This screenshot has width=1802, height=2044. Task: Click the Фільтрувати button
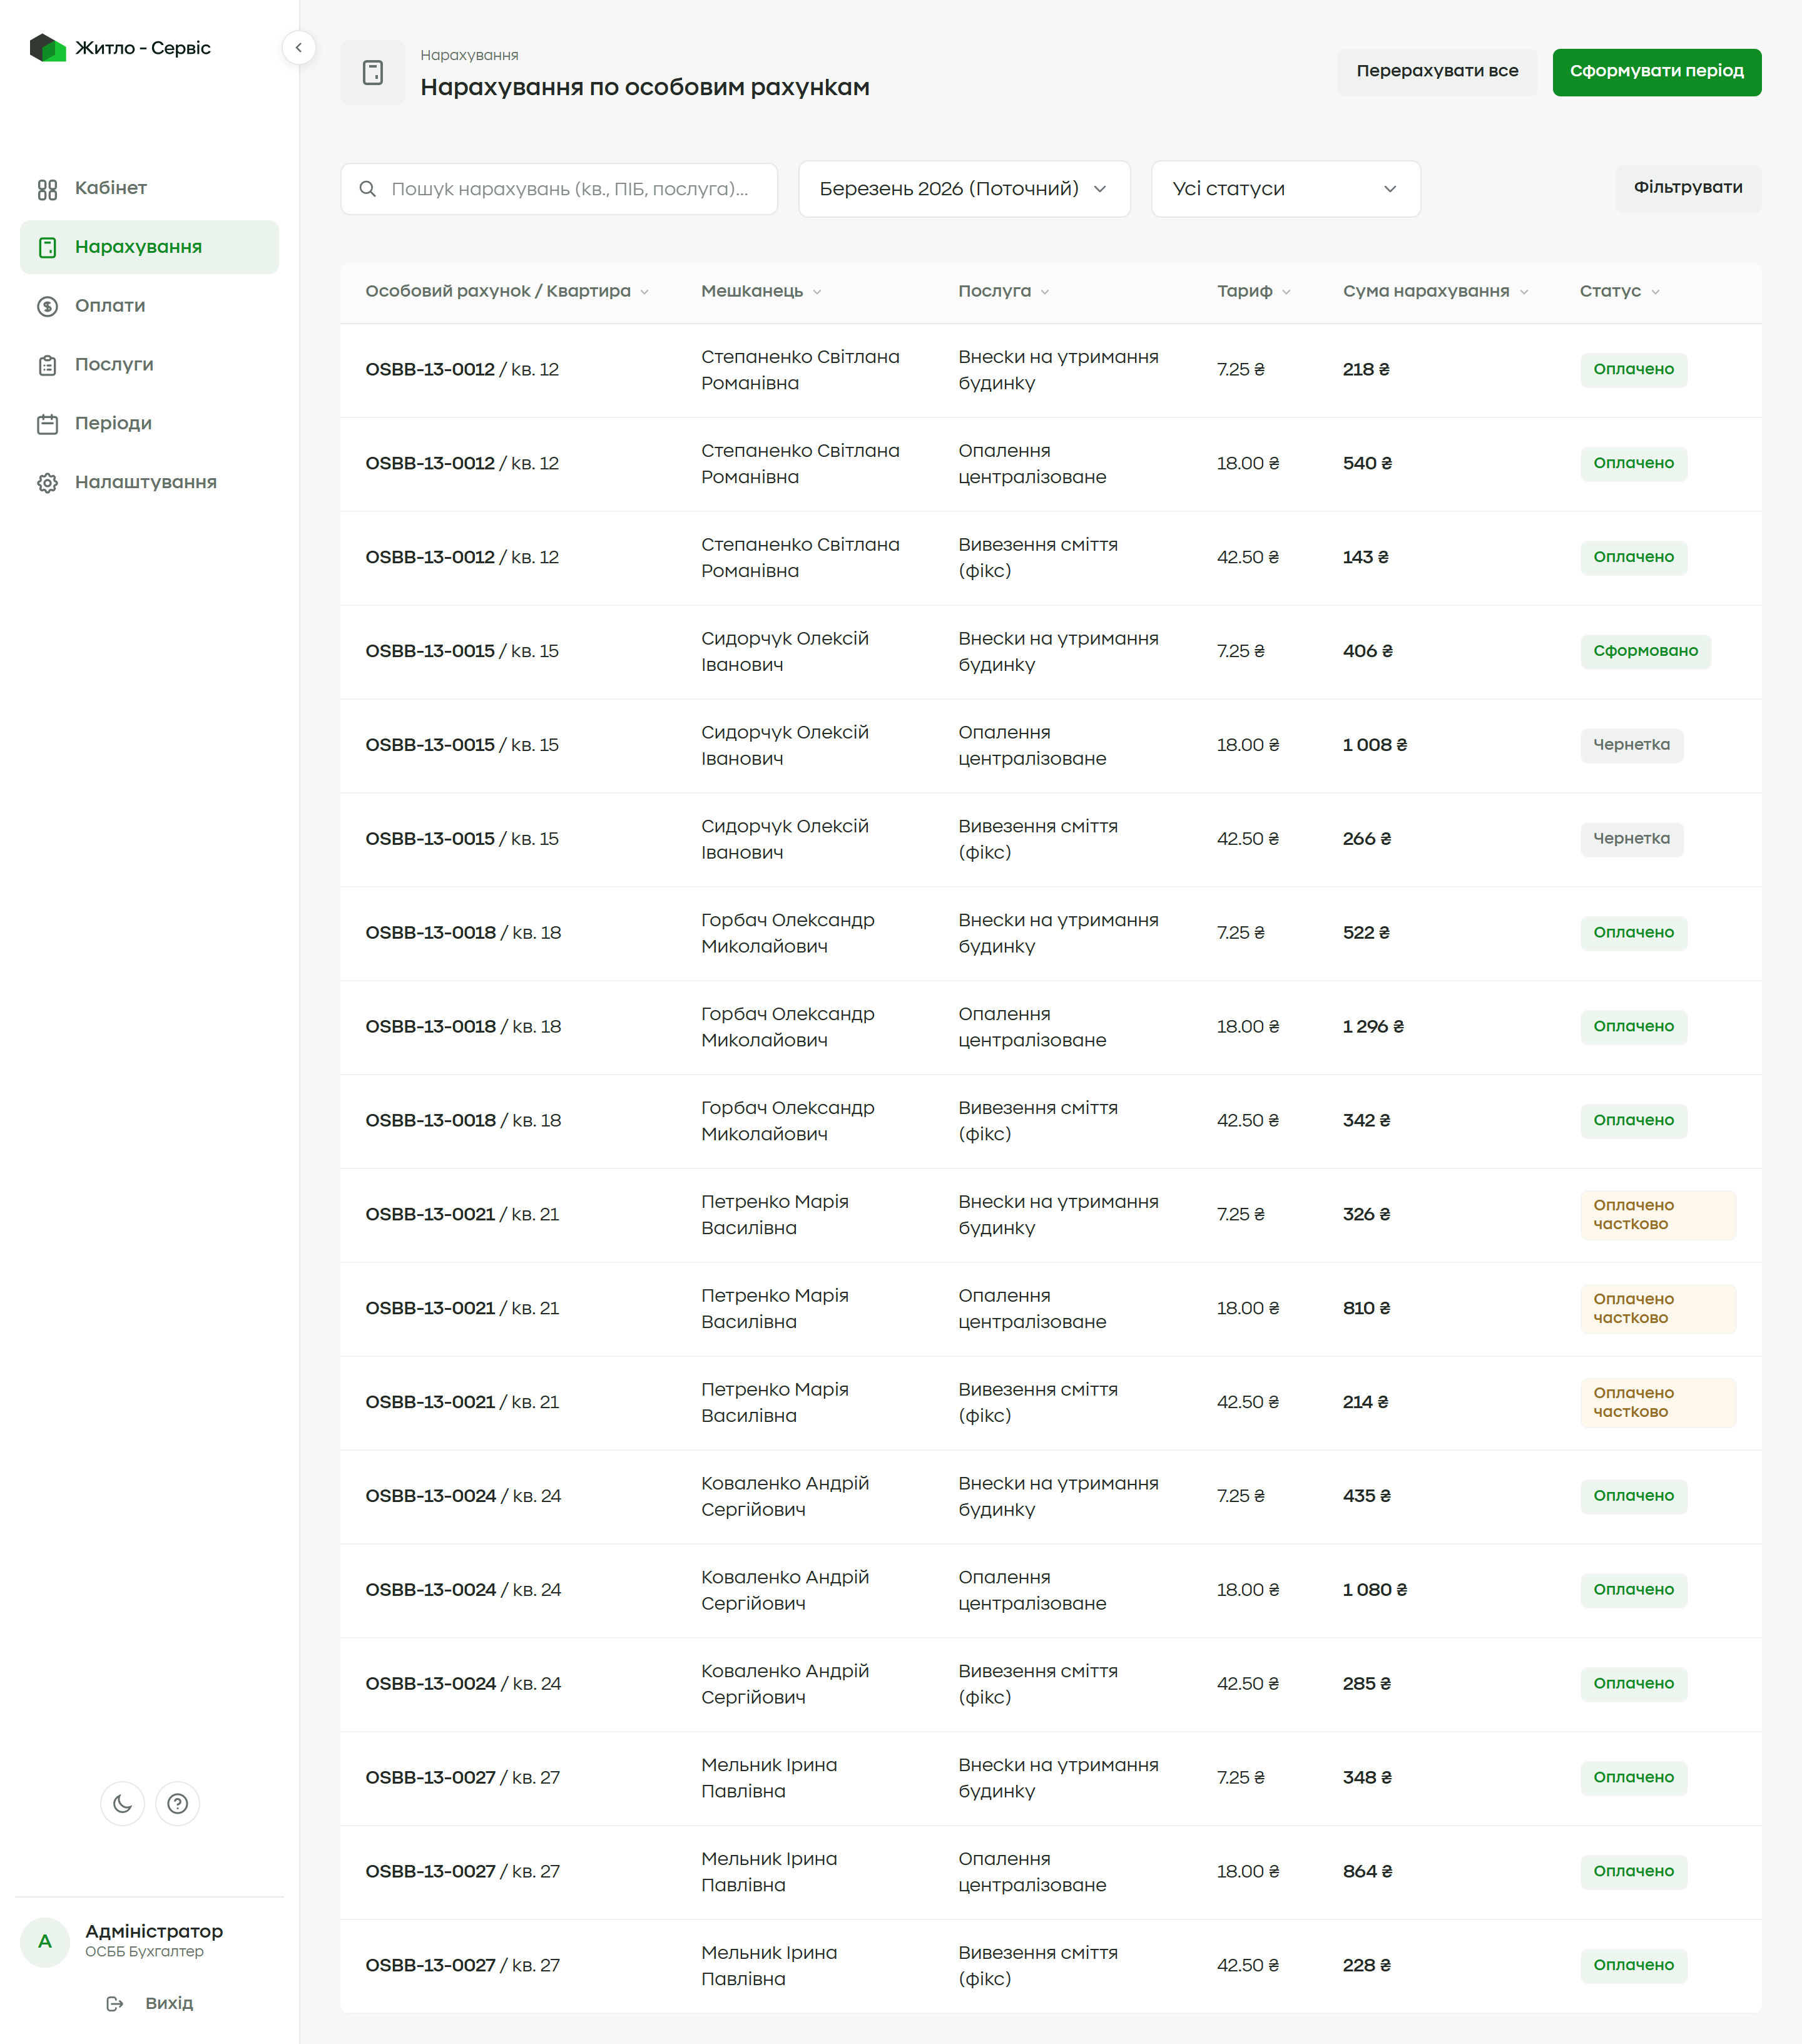(1688, 188)
